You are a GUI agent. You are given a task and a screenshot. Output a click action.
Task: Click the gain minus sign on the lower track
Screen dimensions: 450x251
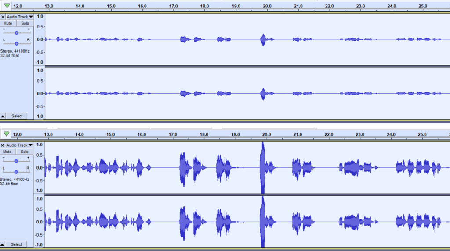point(4,158)
